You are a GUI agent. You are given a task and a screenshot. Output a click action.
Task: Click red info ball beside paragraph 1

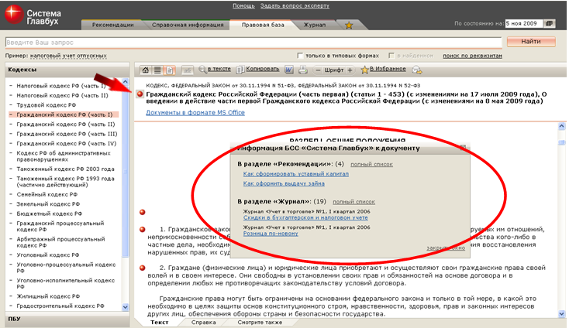pyautogui.click(x=143, y=229)
